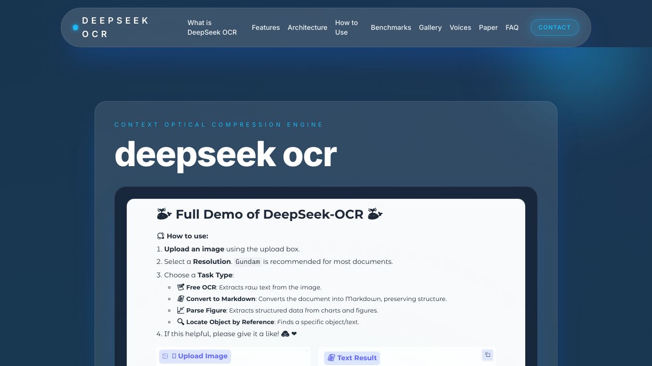
Task: Click the heart emoji after 'give it a like!'
Action: pyautogui.click(x=294, y=334)
